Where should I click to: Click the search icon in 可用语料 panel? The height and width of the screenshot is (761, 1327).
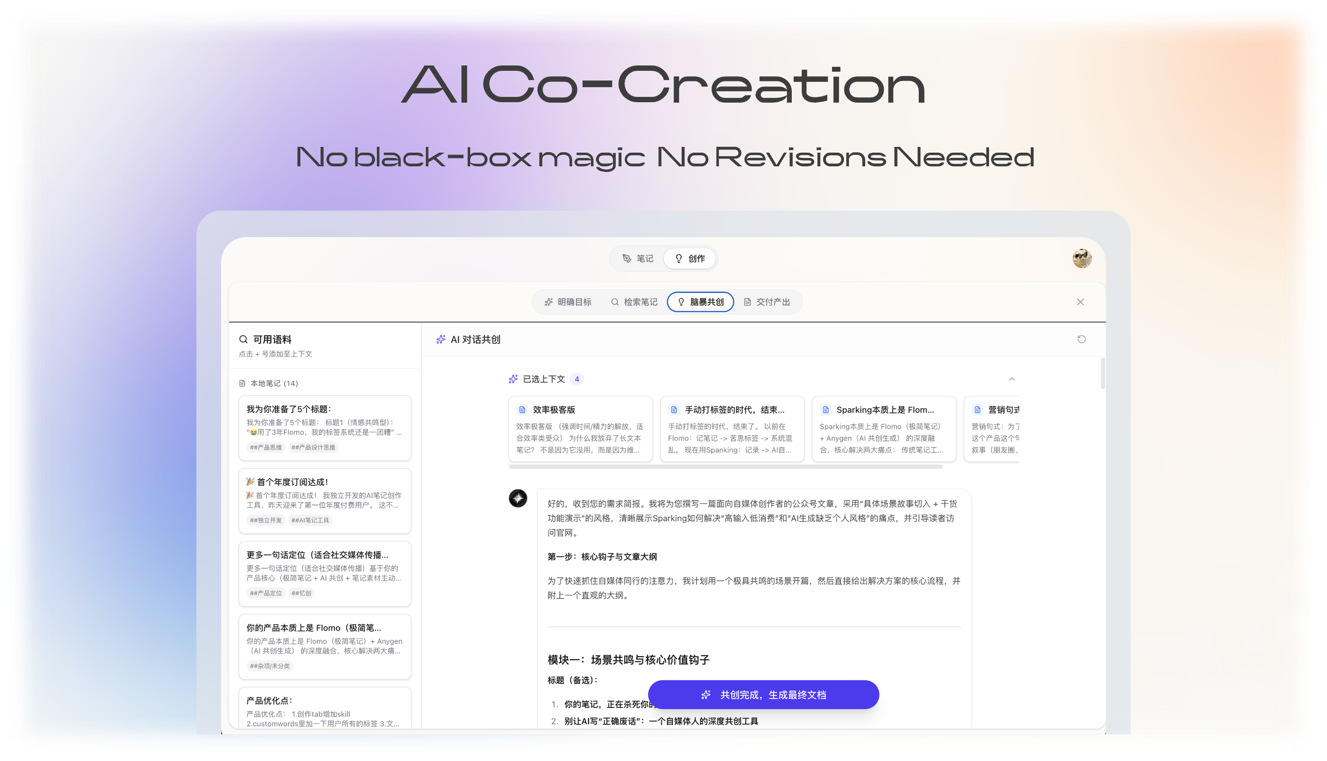pyautogui.click(x=243, y=338)
